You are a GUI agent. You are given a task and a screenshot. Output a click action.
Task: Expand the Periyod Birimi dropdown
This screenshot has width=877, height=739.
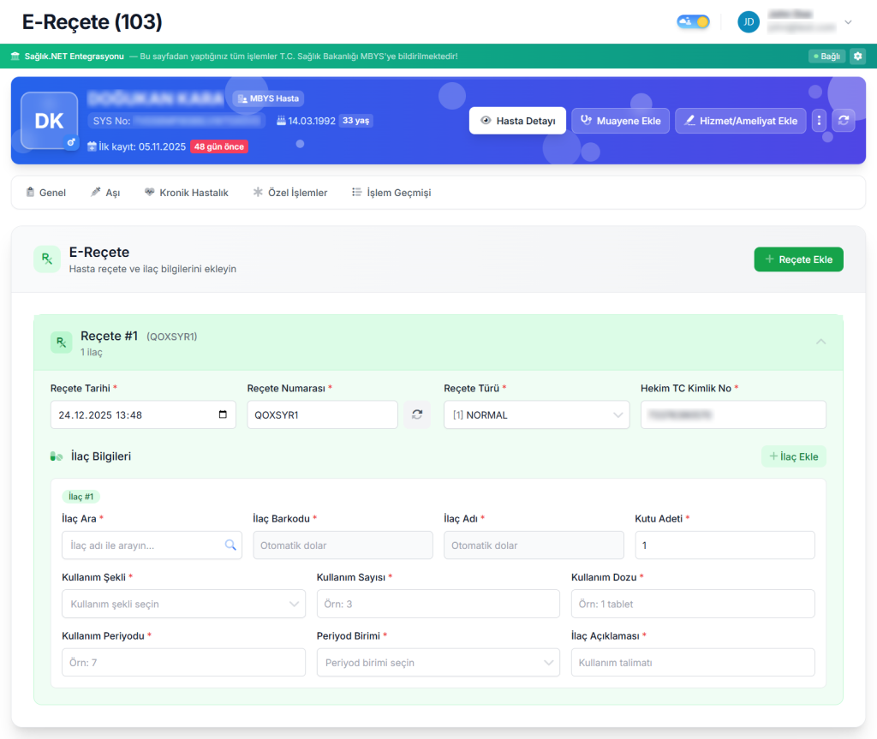click(438, 663)
